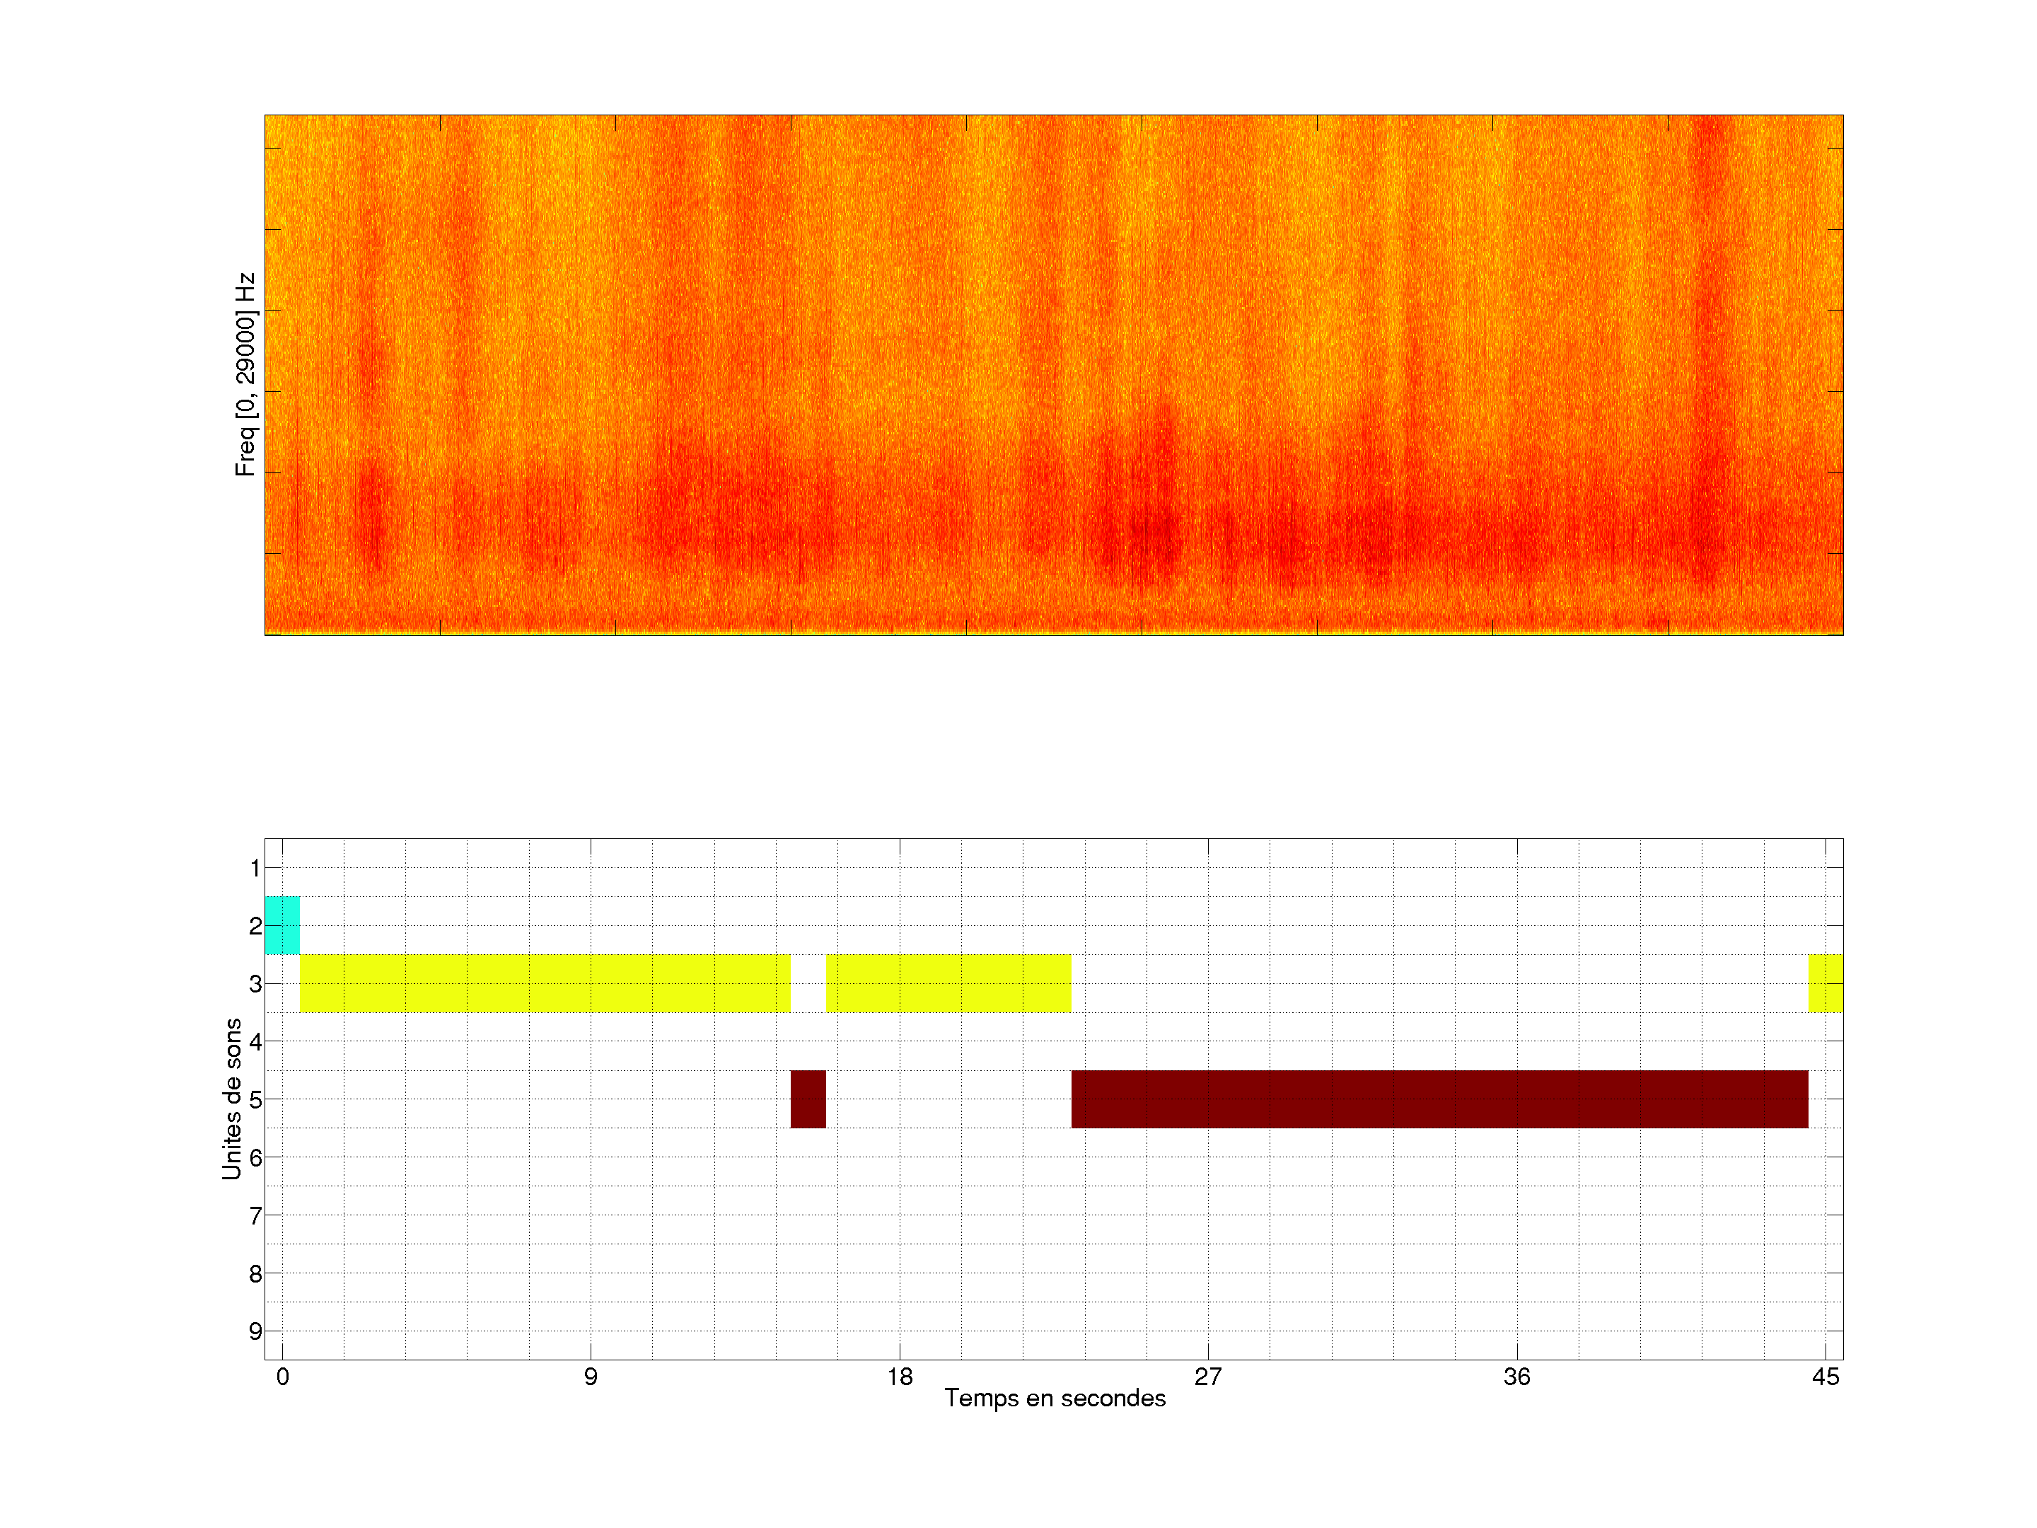The height and width of the screenshot is (1528, 2037).
Task: Click the x-axis tick label 27
Action: click(x=1208, y=1377)
